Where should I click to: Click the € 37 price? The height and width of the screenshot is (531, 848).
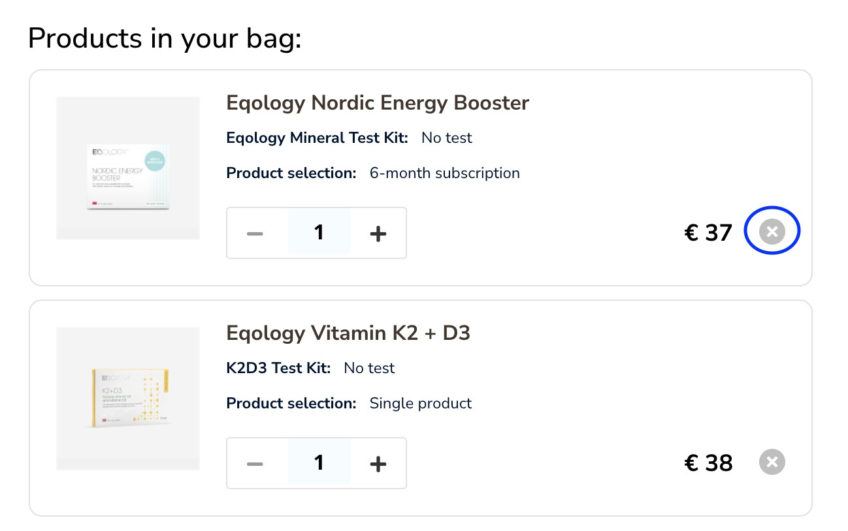click(708, 233)
